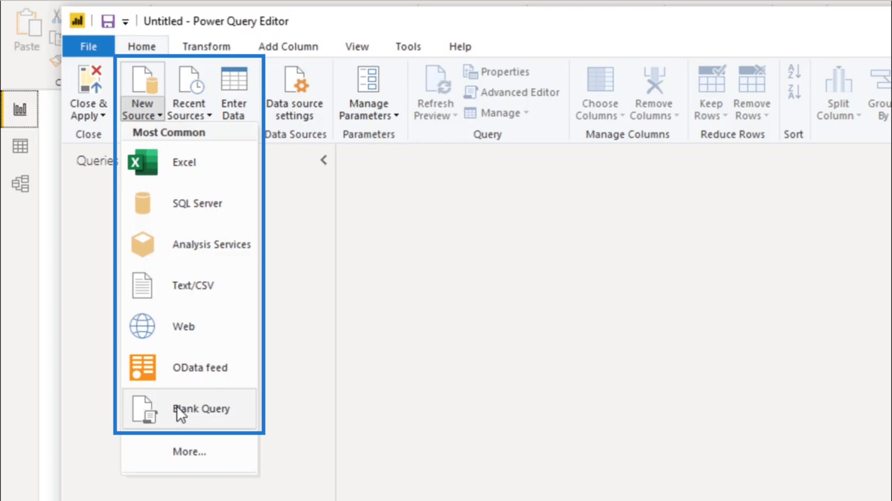This screenshot has width=892, height=501.
Task: Click the OData feed menu label
Action: [x=200, y=367]
